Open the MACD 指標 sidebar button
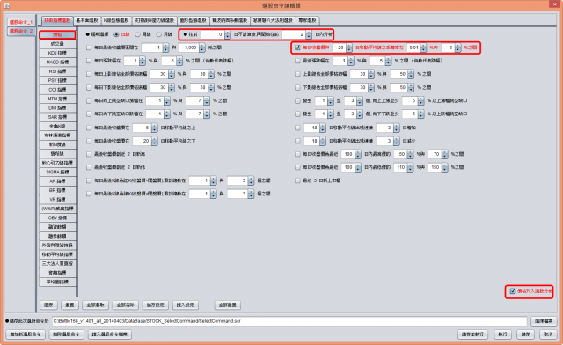 (57, 62)
